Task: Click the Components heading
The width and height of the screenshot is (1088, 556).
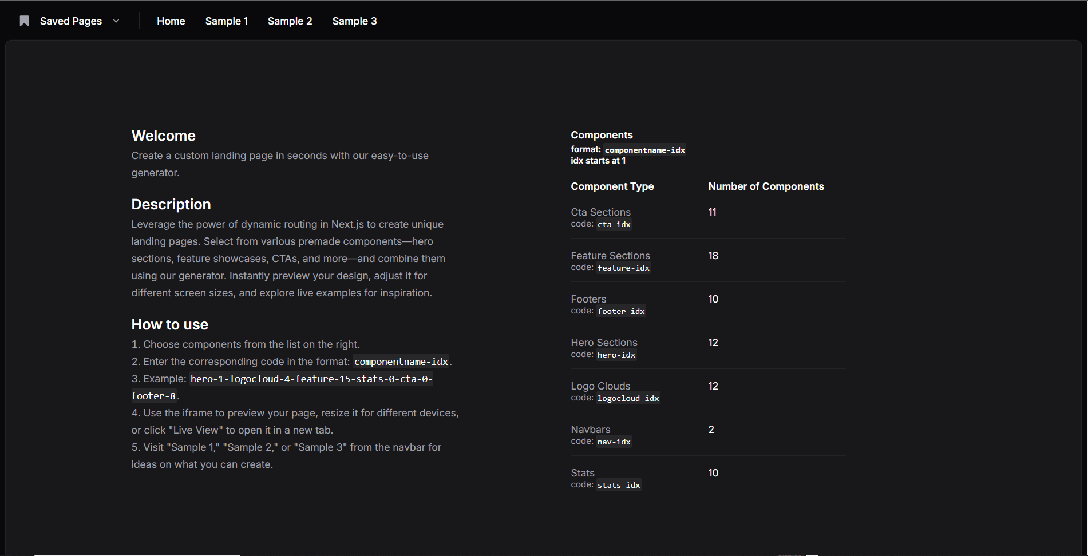Action: pyautogui.click(x=602, y=135)
